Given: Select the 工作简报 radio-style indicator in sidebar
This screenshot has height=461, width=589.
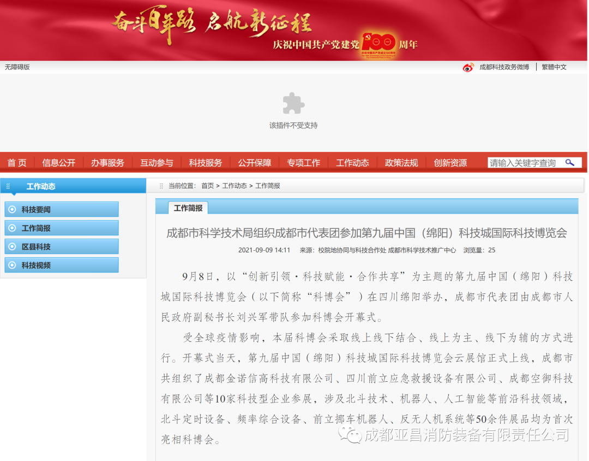Looking at the screenshot, I should (11, 228).
